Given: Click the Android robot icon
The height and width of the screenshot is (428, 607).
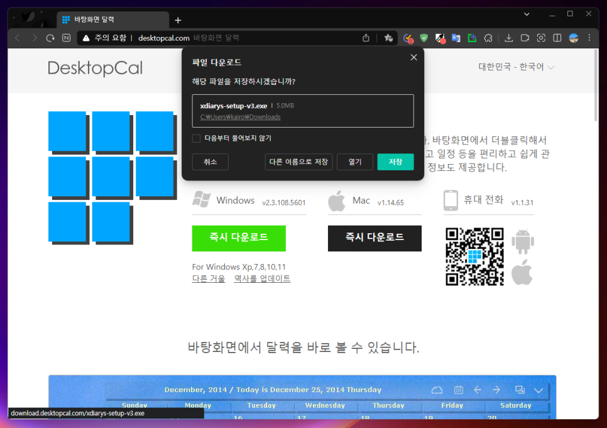Looking at the screenshot, I should pyautogui.click(x=523, y=242).
